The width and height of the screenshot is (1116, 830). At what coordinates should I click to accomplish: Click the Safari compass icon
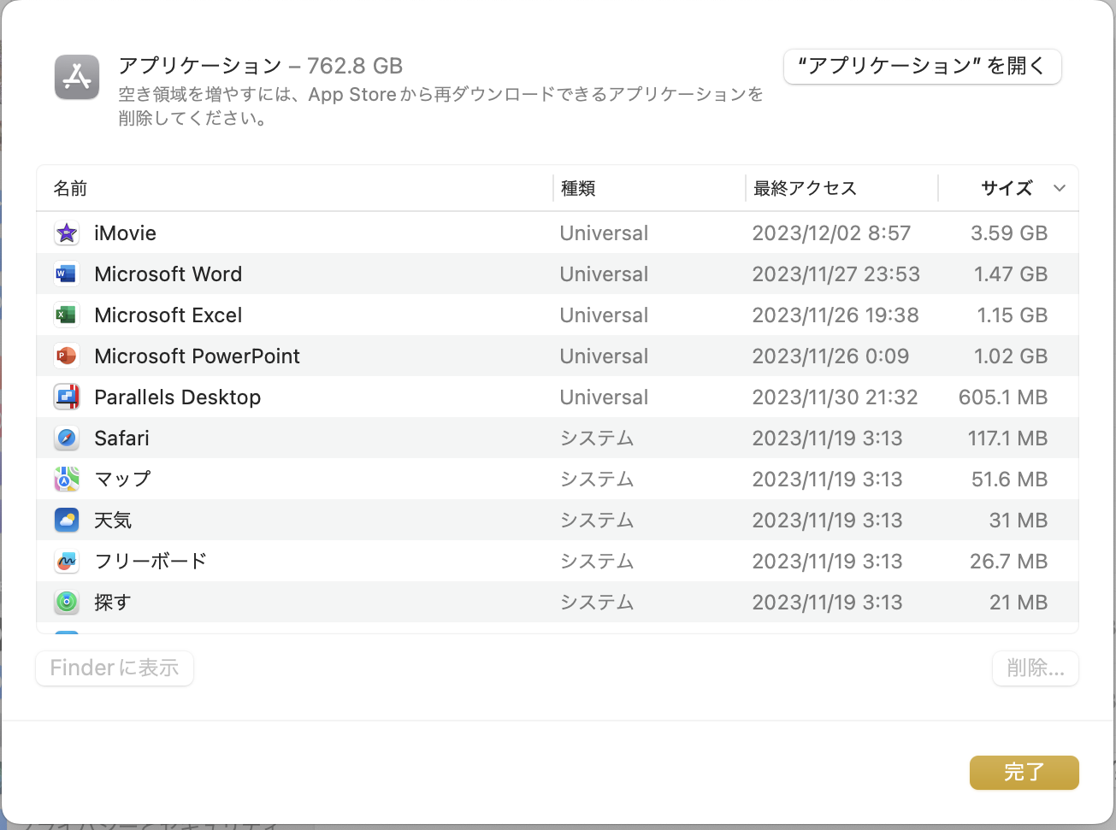point(67,438)
